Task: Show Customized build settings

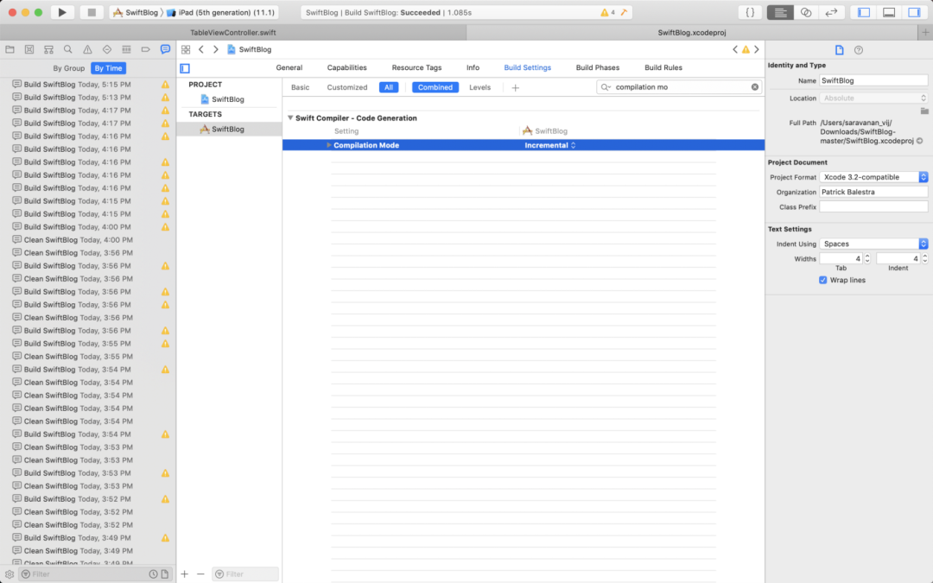Action: pyautogui.click(x=347, y=87)
